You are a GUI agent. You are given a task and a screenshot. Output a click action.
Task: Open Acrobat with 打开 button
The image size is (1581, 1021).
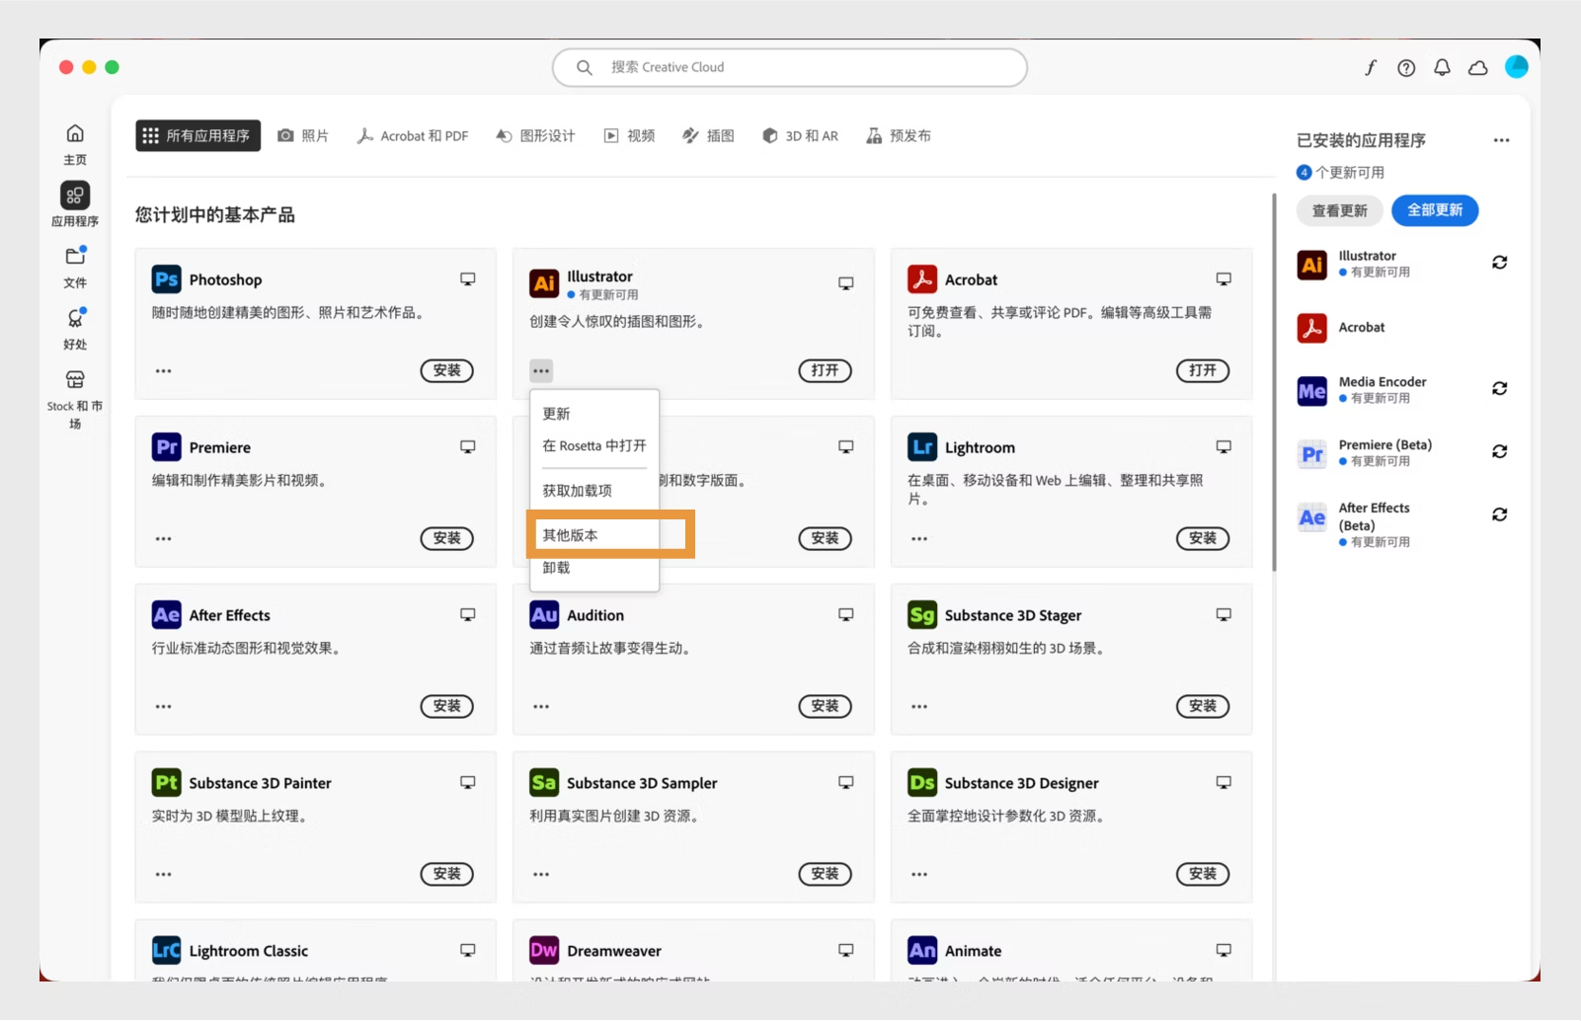1203,370
